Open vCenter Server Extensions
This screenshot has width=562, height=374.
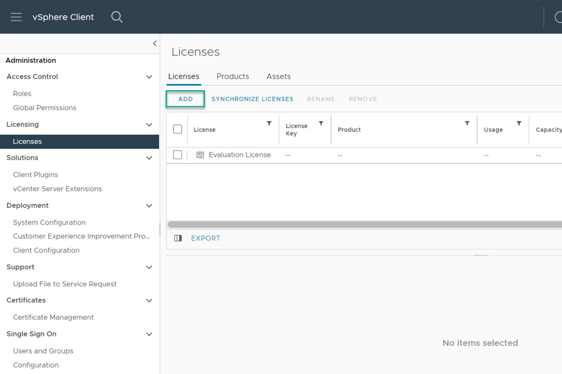[x=57, y=189]
